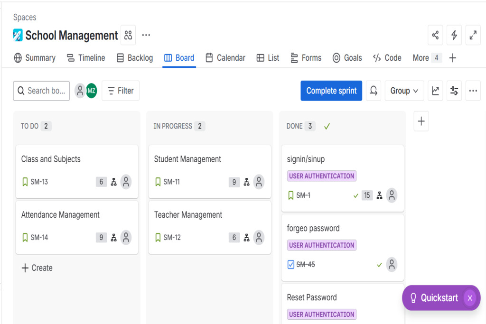Switch to the Backlog tab
Image resolution: width=486 pixels, height=324 pixels.
(x=135, y=58)
